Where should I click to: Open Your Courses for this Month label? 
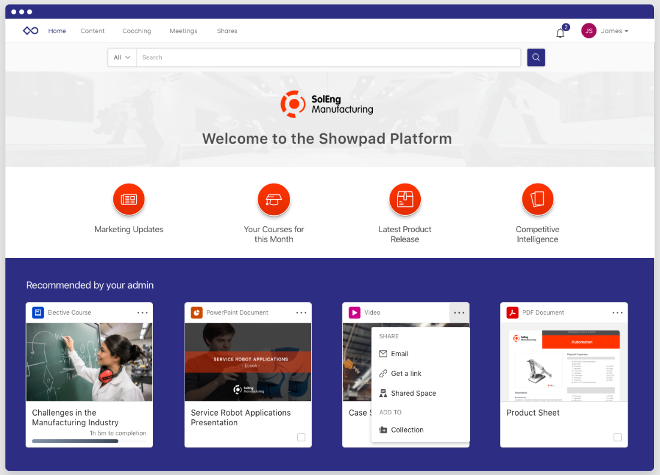point(273,234)
